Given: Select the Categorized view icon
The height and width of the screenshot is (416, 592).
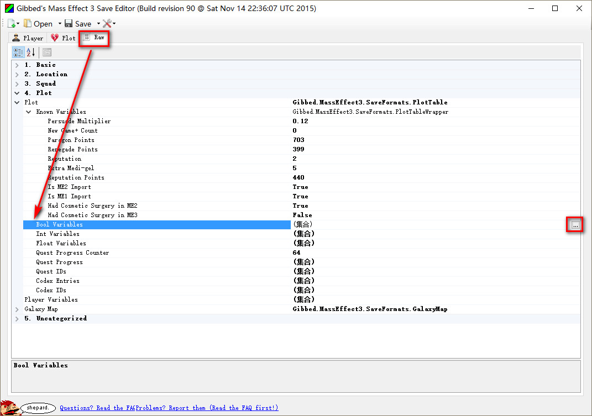Looking at the screenshot, I should pyautogui.click(x=18, y=52).
